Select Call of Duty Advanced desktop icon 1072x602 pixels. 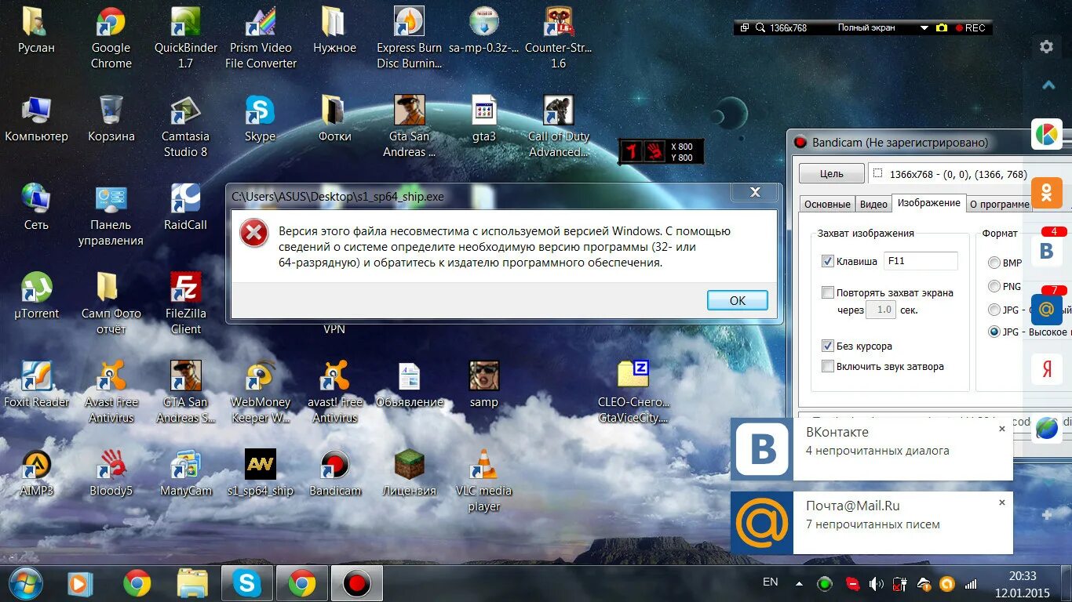[558, 126]
